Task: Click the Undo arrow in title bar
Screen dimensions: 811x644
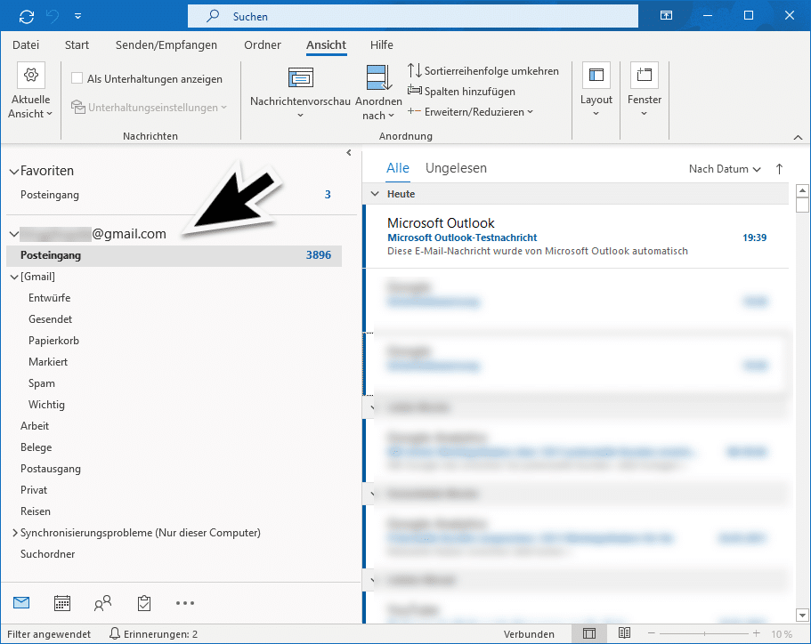Action: coord(53,17)
